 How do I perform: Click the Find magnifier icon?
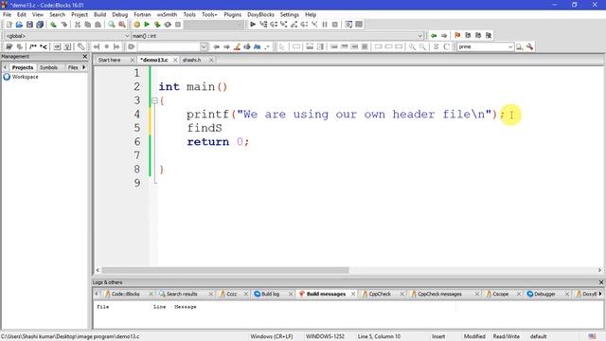click(112, 25)
